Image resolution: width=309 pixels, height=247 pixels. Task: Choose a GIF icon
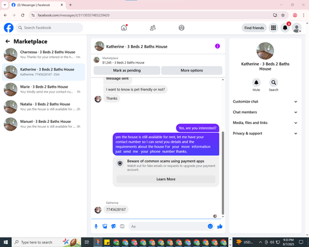pyautogui.click(x=122, y=227)
